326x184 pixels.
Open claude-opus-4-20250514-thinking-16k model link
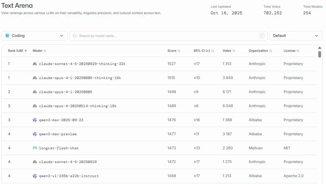click(x=78, y=106)
